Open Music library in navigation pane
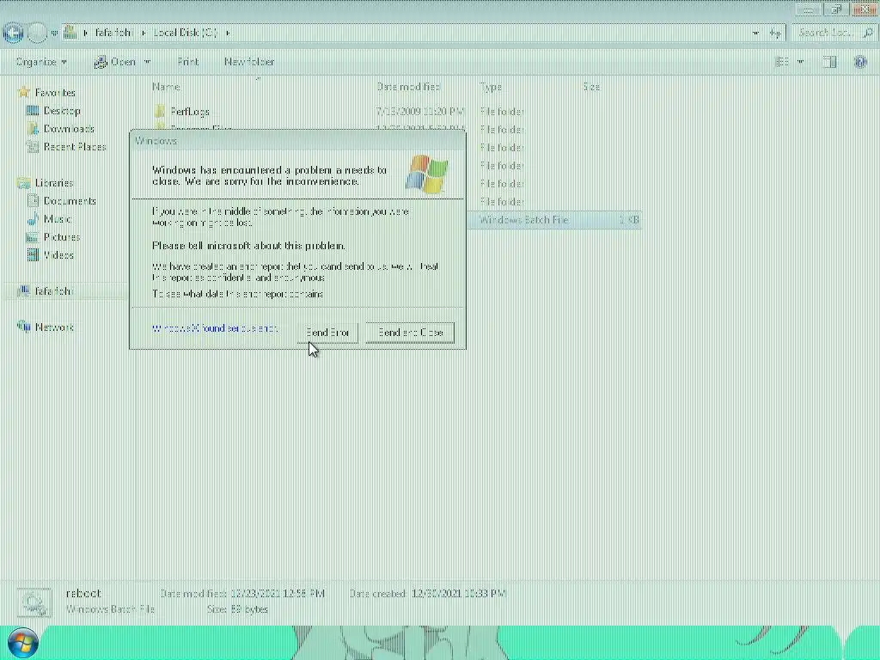Image resolution: width=880 pixels, height=660 pixels. click(58, 218)
